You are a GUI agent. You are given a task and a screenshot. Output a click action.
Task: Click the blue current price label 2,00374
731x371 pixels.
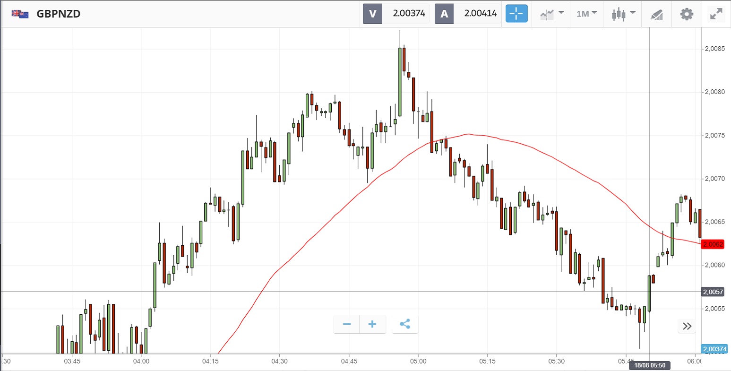(714, 349)
